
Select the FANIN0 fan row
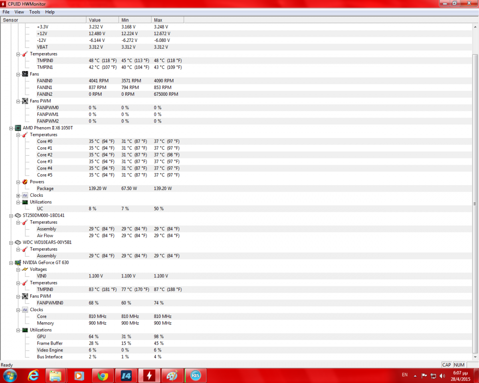coord(236,81)
